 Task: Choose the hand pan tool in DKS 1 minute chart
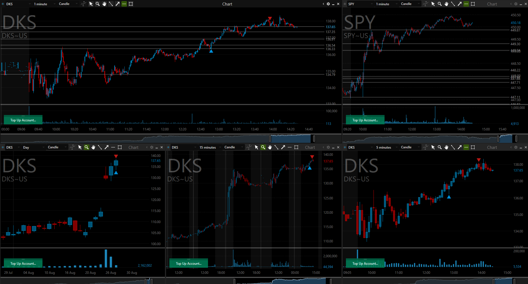(104, 4)
